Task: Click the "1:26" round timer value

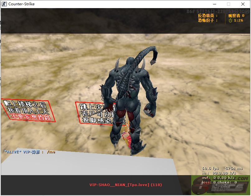Action: tap(238, 20)
